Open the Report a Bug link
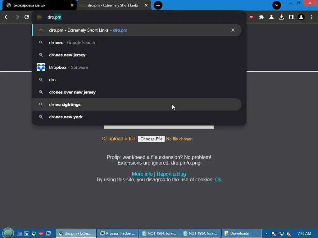318x238 pixels. pos(171,174)
